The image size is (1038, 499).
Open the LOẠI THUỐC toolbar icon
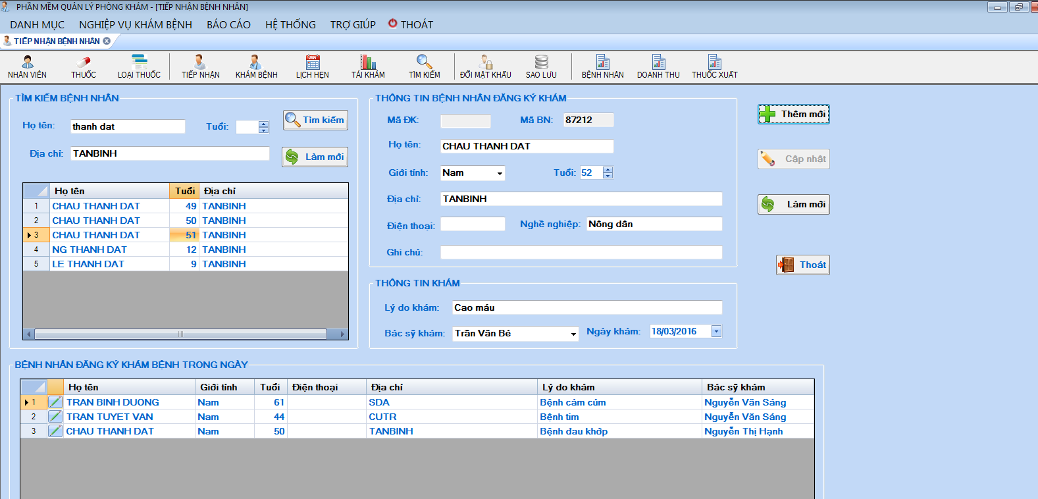click(139, 66)
